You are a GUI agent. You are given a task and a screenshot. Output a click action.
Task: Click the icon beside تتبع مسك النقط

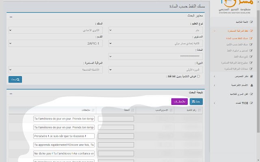pyautogui.click(x=251, y=57)
